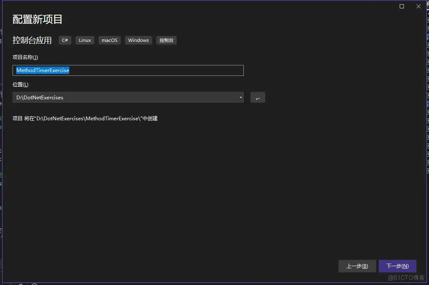Click the 上一步(B) back button
This screenshot has height=285, width=429.
(x=357, y=266)
